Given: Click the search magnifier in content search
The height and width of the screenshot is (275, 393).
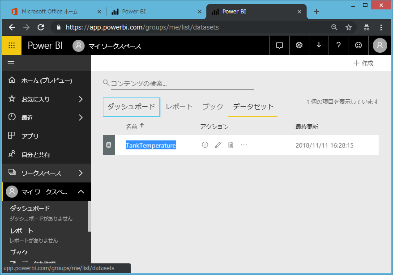Looking at the screenshot, I should click(106, 83).
